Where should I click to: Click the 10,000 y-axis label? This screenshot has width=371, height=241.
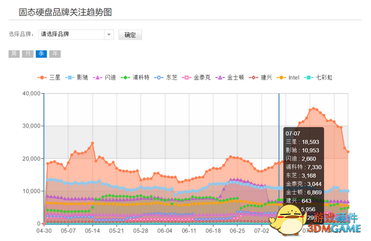(x=32, y=191)
